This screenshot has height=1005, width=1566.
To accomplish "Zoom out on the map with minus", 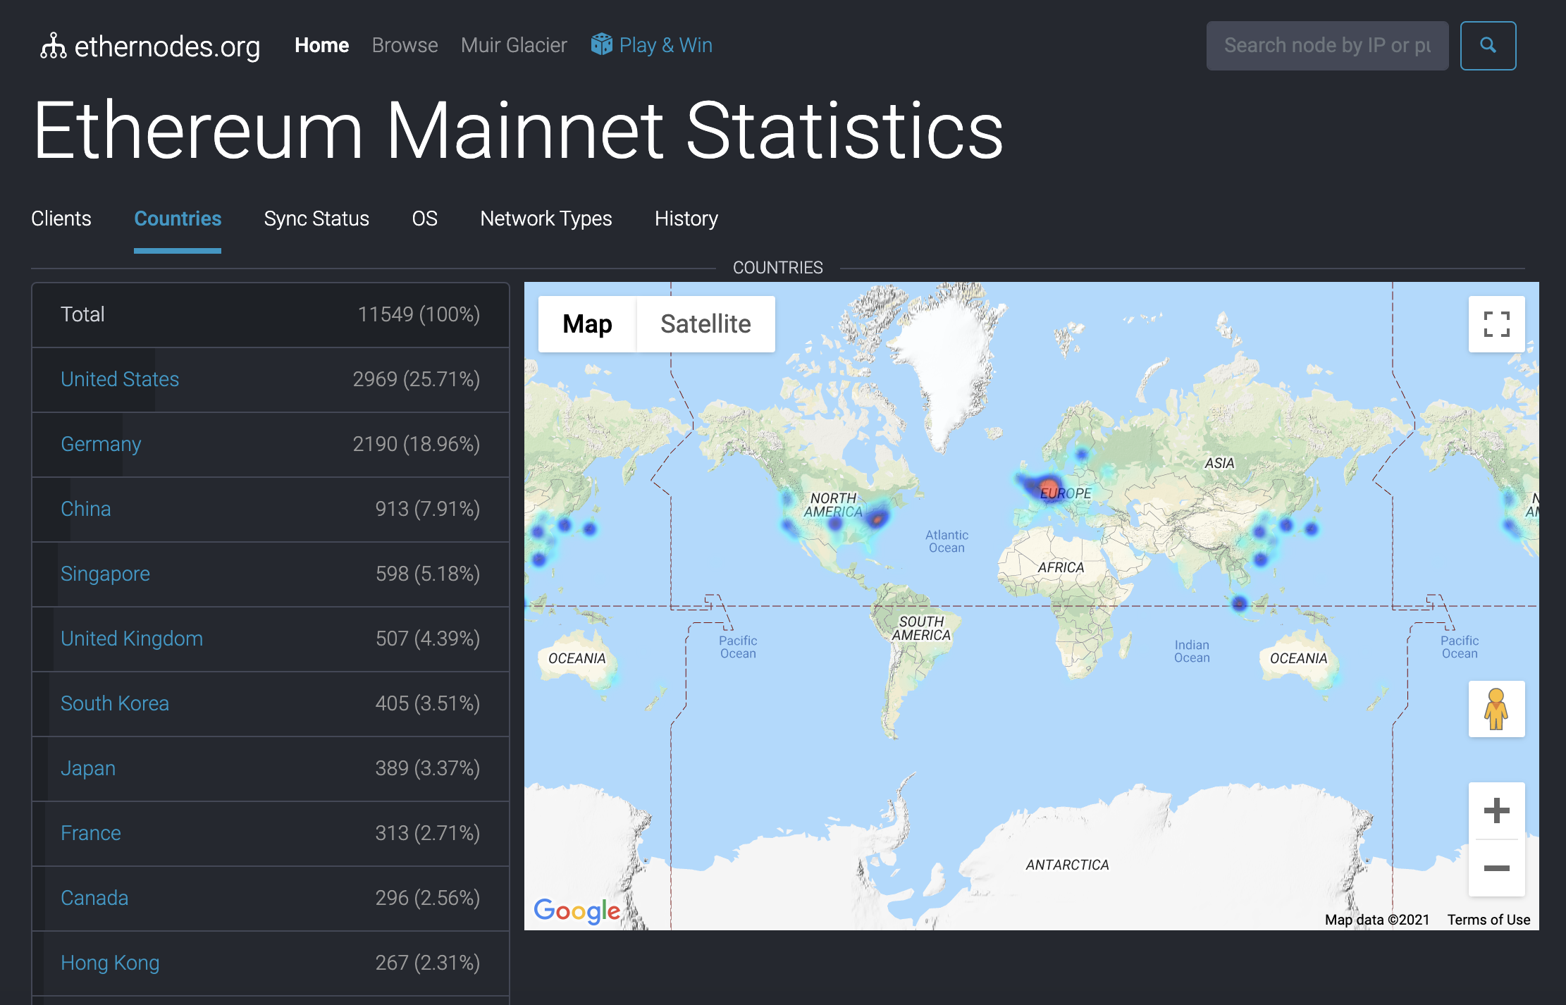I will coord(1496,868).
